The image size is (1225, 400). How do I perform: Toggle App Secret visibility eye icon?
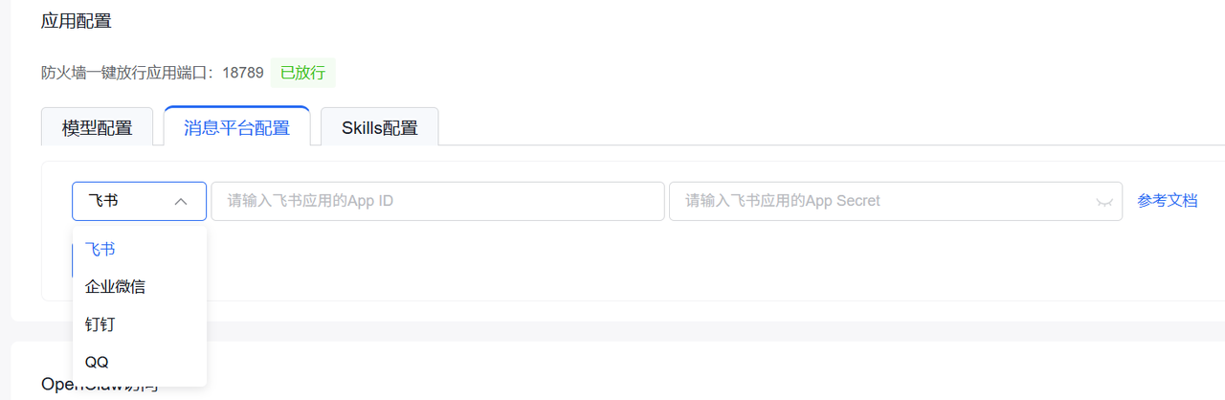1103,202
